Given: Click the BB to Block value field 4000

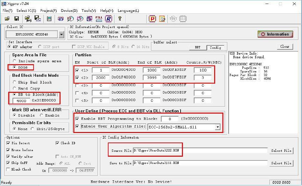Looking at the screenshot, I should 21,101.
